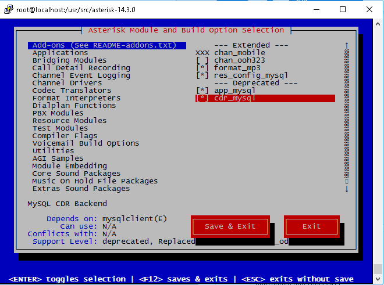
Task: Click the window title root@localhost path
Action: (76, 10)
